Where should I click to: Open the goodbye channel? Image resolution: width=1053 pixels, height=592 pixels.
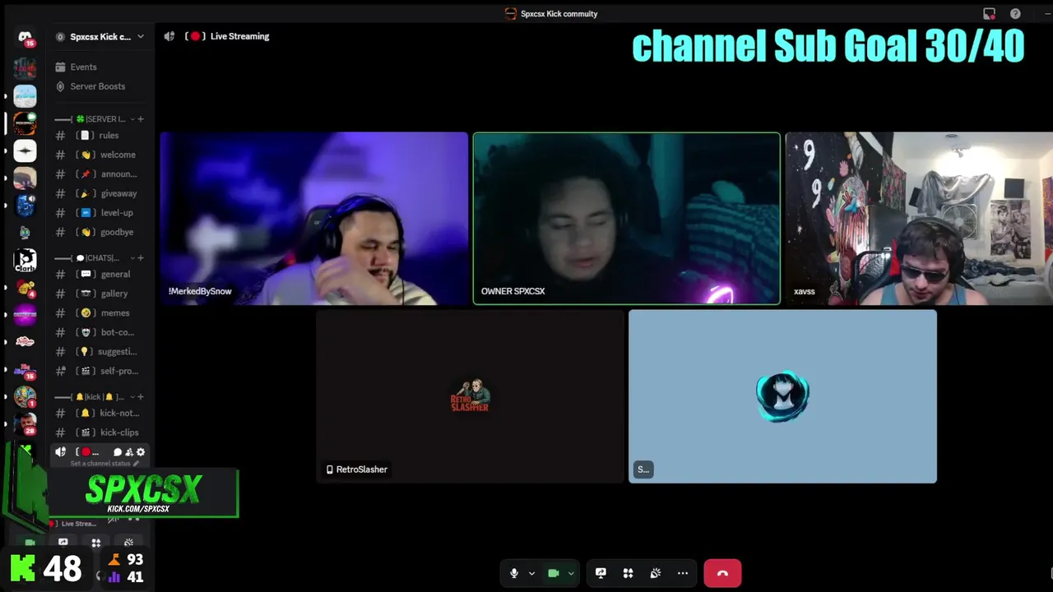(100, 232)
